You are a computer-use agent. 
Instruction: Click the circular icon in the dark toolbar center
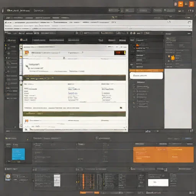point(77,33)
